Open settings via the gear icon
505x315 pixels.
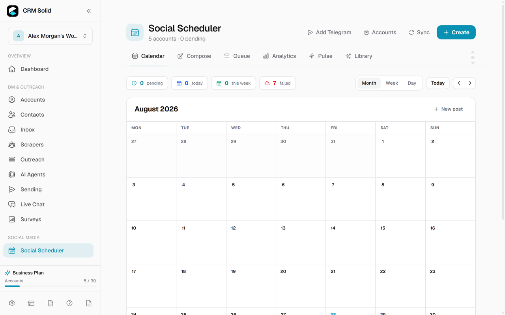click(x=12, y=303)
